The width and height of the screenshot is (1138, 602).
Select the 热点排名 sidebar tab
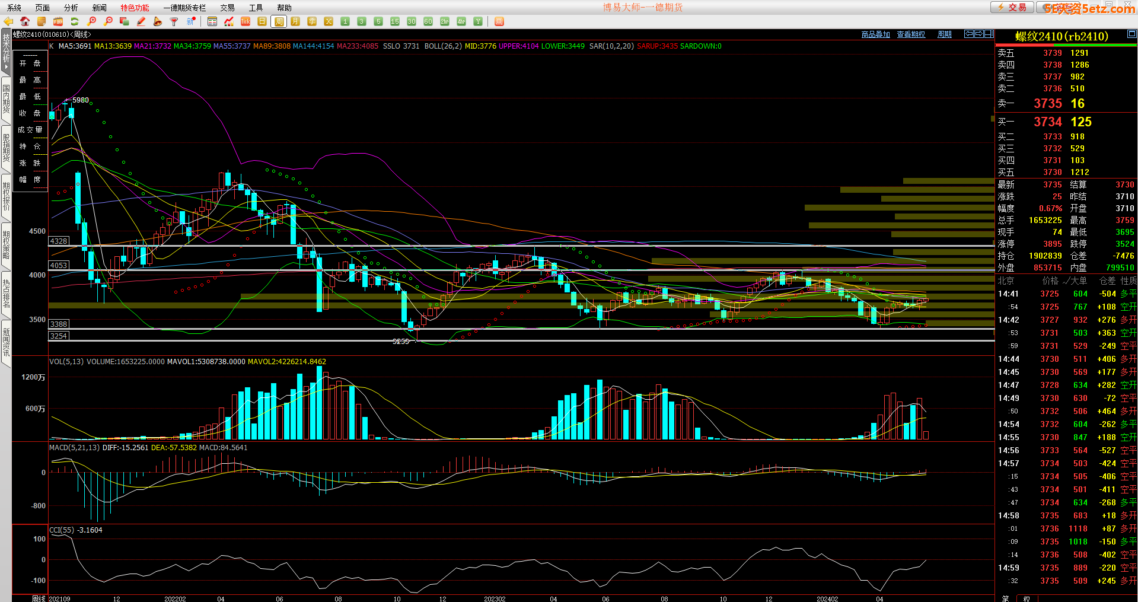(6, 294)
